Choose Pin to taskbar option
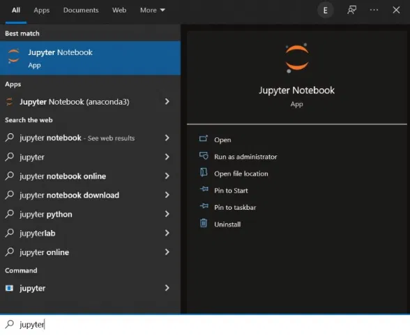The height and width of the screenshot is (336, 410). pyautogui.click(x=235, y=207)
